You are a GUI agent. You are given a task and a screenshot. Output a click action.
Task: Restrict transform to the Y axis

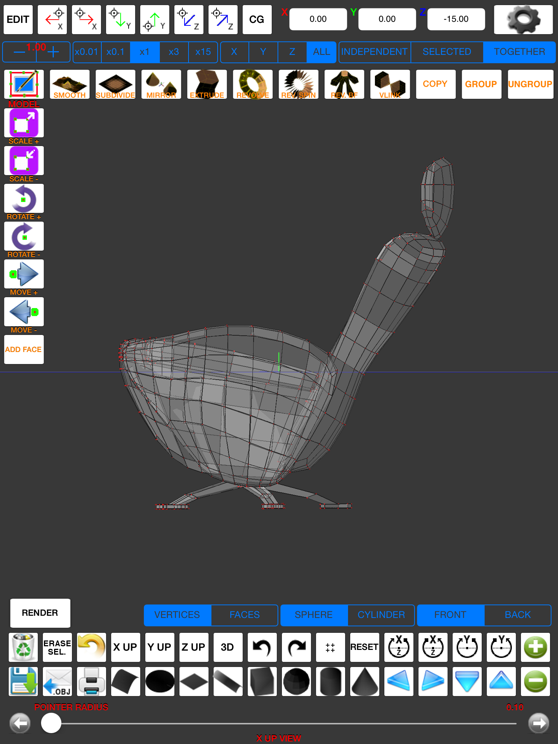pos(263,52)
